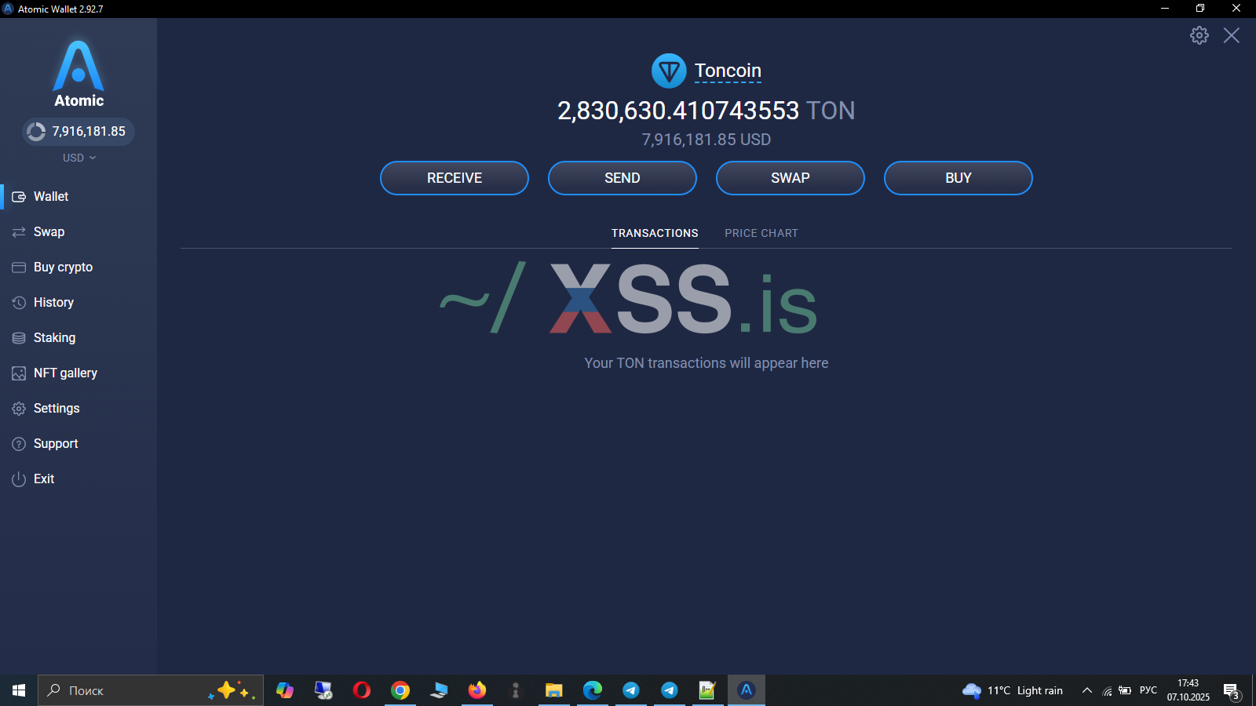1256x706 pixels.
Task: Click the 7,916,181.85 USD value under the balance
Action: [706, 140]
